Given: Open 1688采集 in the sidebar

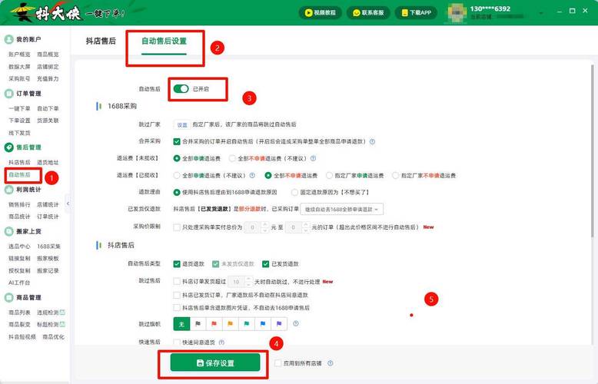Looking at the screenshot, I should (48, 246).
